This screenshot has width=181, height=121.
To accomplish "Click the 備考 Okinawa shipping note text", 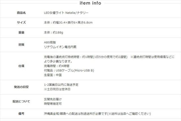I will pos(97,114).
